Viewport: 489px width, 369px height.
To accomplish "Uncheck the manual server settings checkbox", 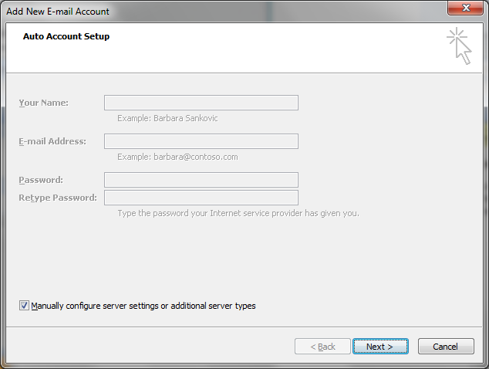I will point(24,306).
